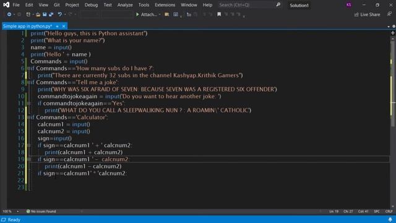Viewport: 396px width, 223px height.
Task: Open the Window menu
Action: 189,5
